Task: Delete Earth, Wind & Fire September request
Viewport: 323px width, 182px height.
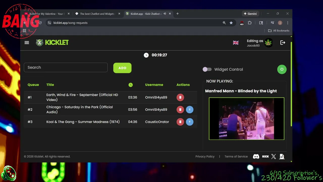Action: click(180, 97)
